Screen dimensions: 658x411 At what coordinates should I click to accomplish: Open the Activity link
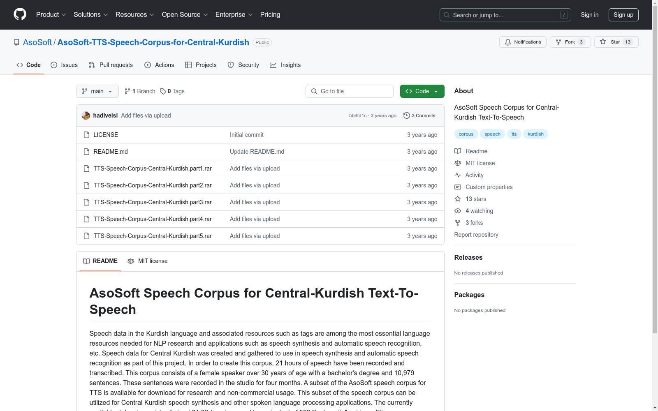(x=469, y=175)
